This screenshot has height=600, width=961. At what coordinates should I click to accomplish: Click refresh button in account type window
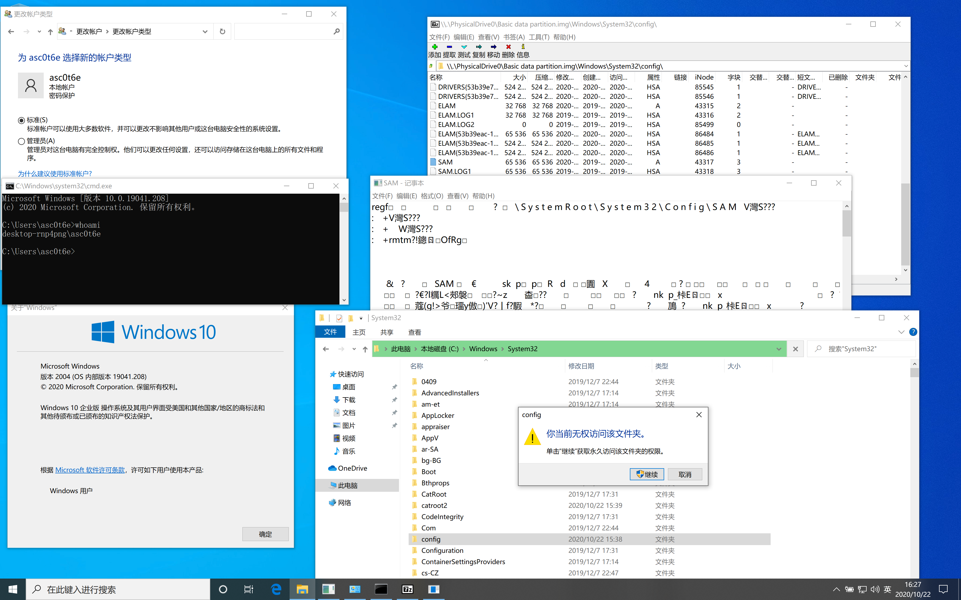(x=222, y=31)
